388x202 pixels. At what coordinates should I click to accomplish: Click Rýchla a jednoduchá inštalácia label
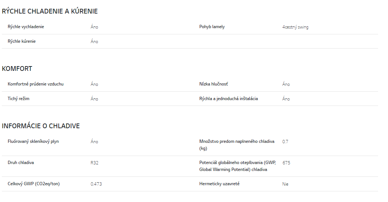[229, 99]
